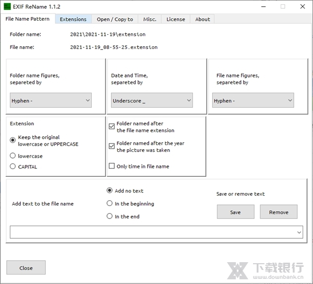Choose the lowercase extension option
Image resolution: width=313 pixels, height=284 pixels.
(13, 156)
